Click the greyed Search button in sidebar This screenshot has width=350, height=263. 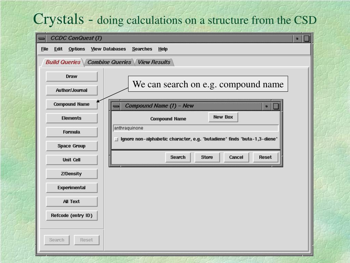(57, 240)
